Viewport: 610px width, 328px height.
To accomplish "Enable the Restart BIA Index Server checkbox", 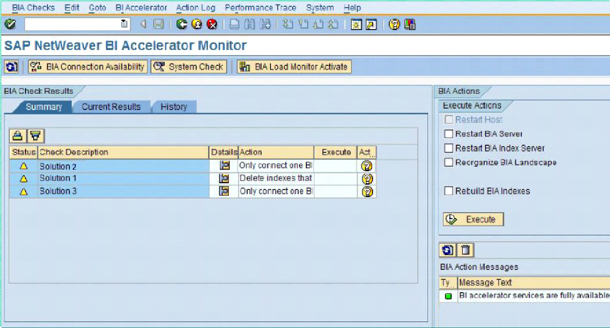I will (x=449, y=148).
